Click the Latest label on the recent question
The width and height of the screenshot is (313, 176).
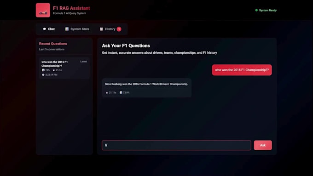84,62
